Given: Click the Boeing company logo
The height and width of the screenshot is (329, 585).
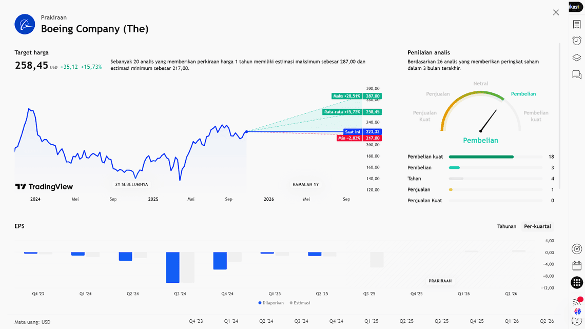Looking at the screenshot, I should click(x=25, y=24).
